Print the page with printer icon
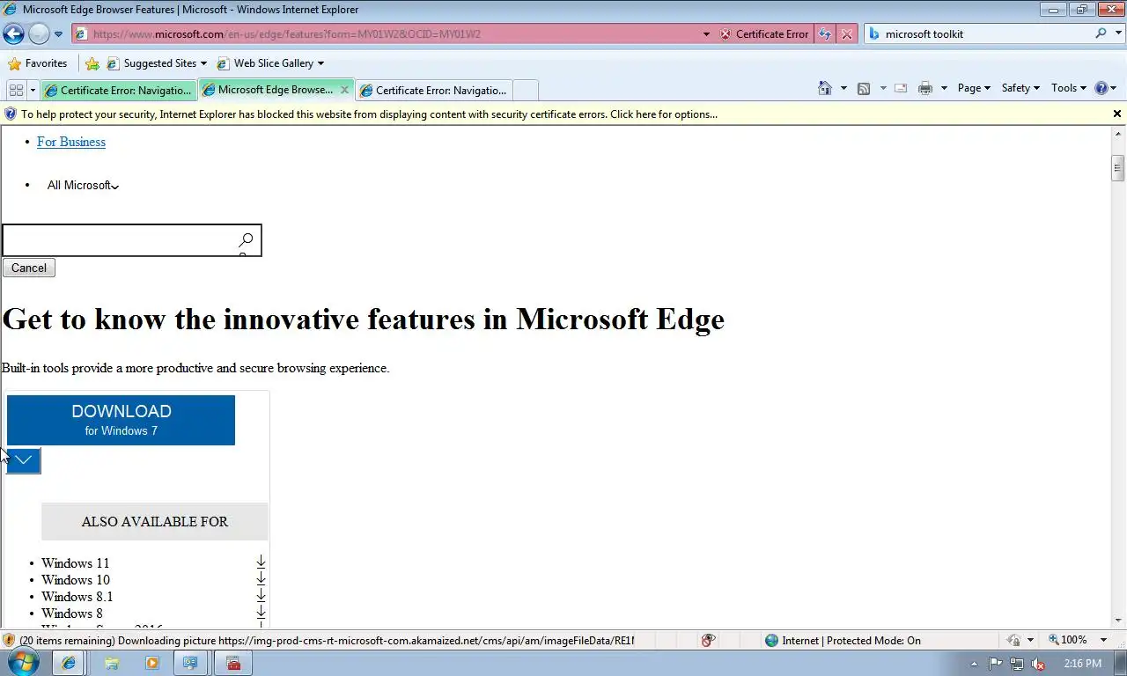The width and height of the screenshot is (1127, 676). click(925, 88)
